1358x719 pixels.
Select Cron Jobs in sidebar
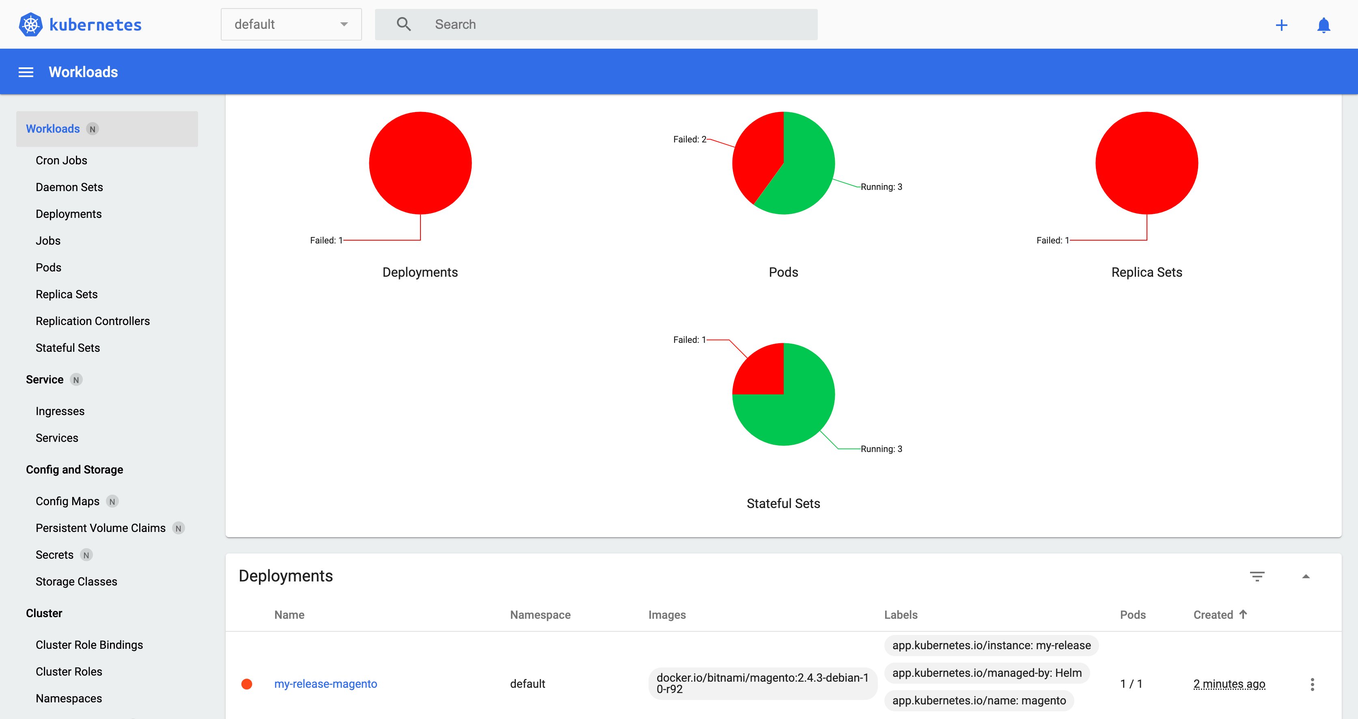[61, 160]
